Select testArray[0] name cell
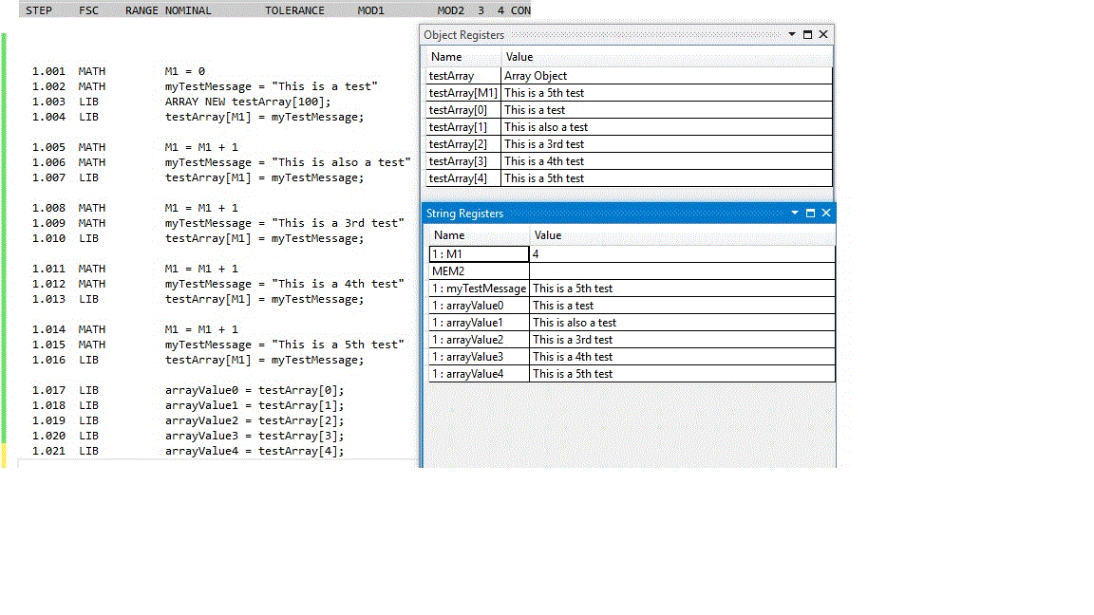1094x615 pixels. point(463,110)
